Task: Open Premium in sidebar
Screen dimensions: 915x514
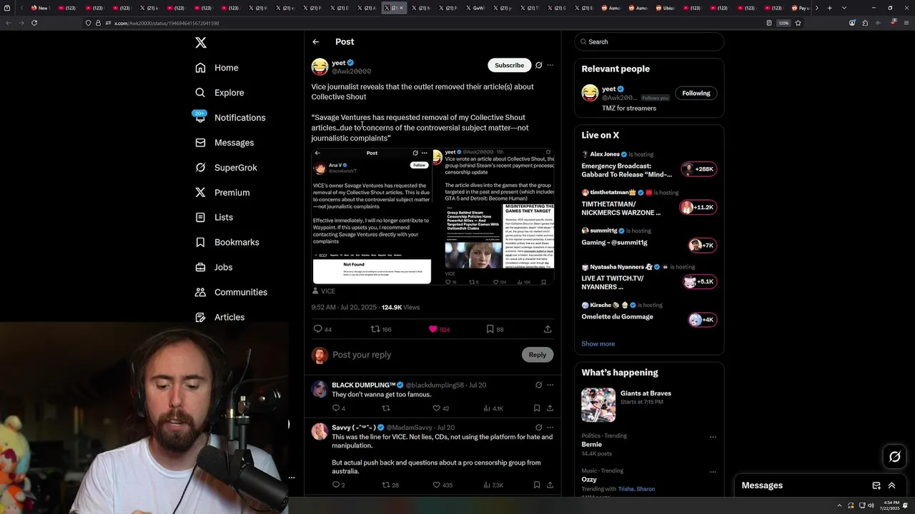Action: (222, 193)
